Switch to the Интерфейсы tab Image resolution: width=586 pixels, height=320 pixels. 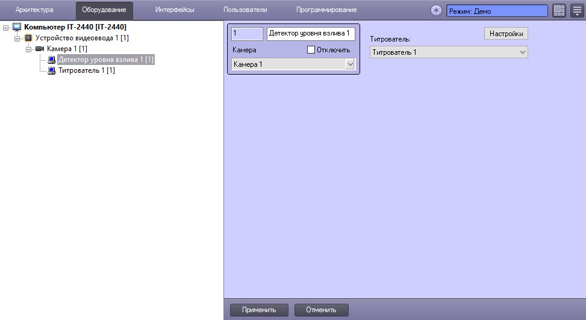coord(175,10)
